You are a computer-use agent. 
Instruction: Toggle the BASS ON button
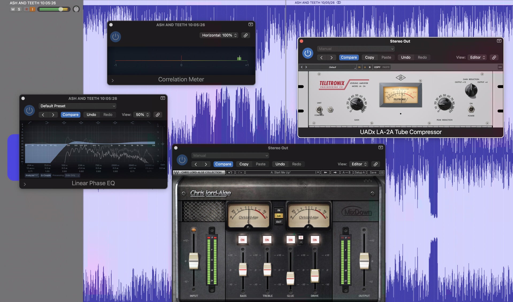tap(242, 240)
